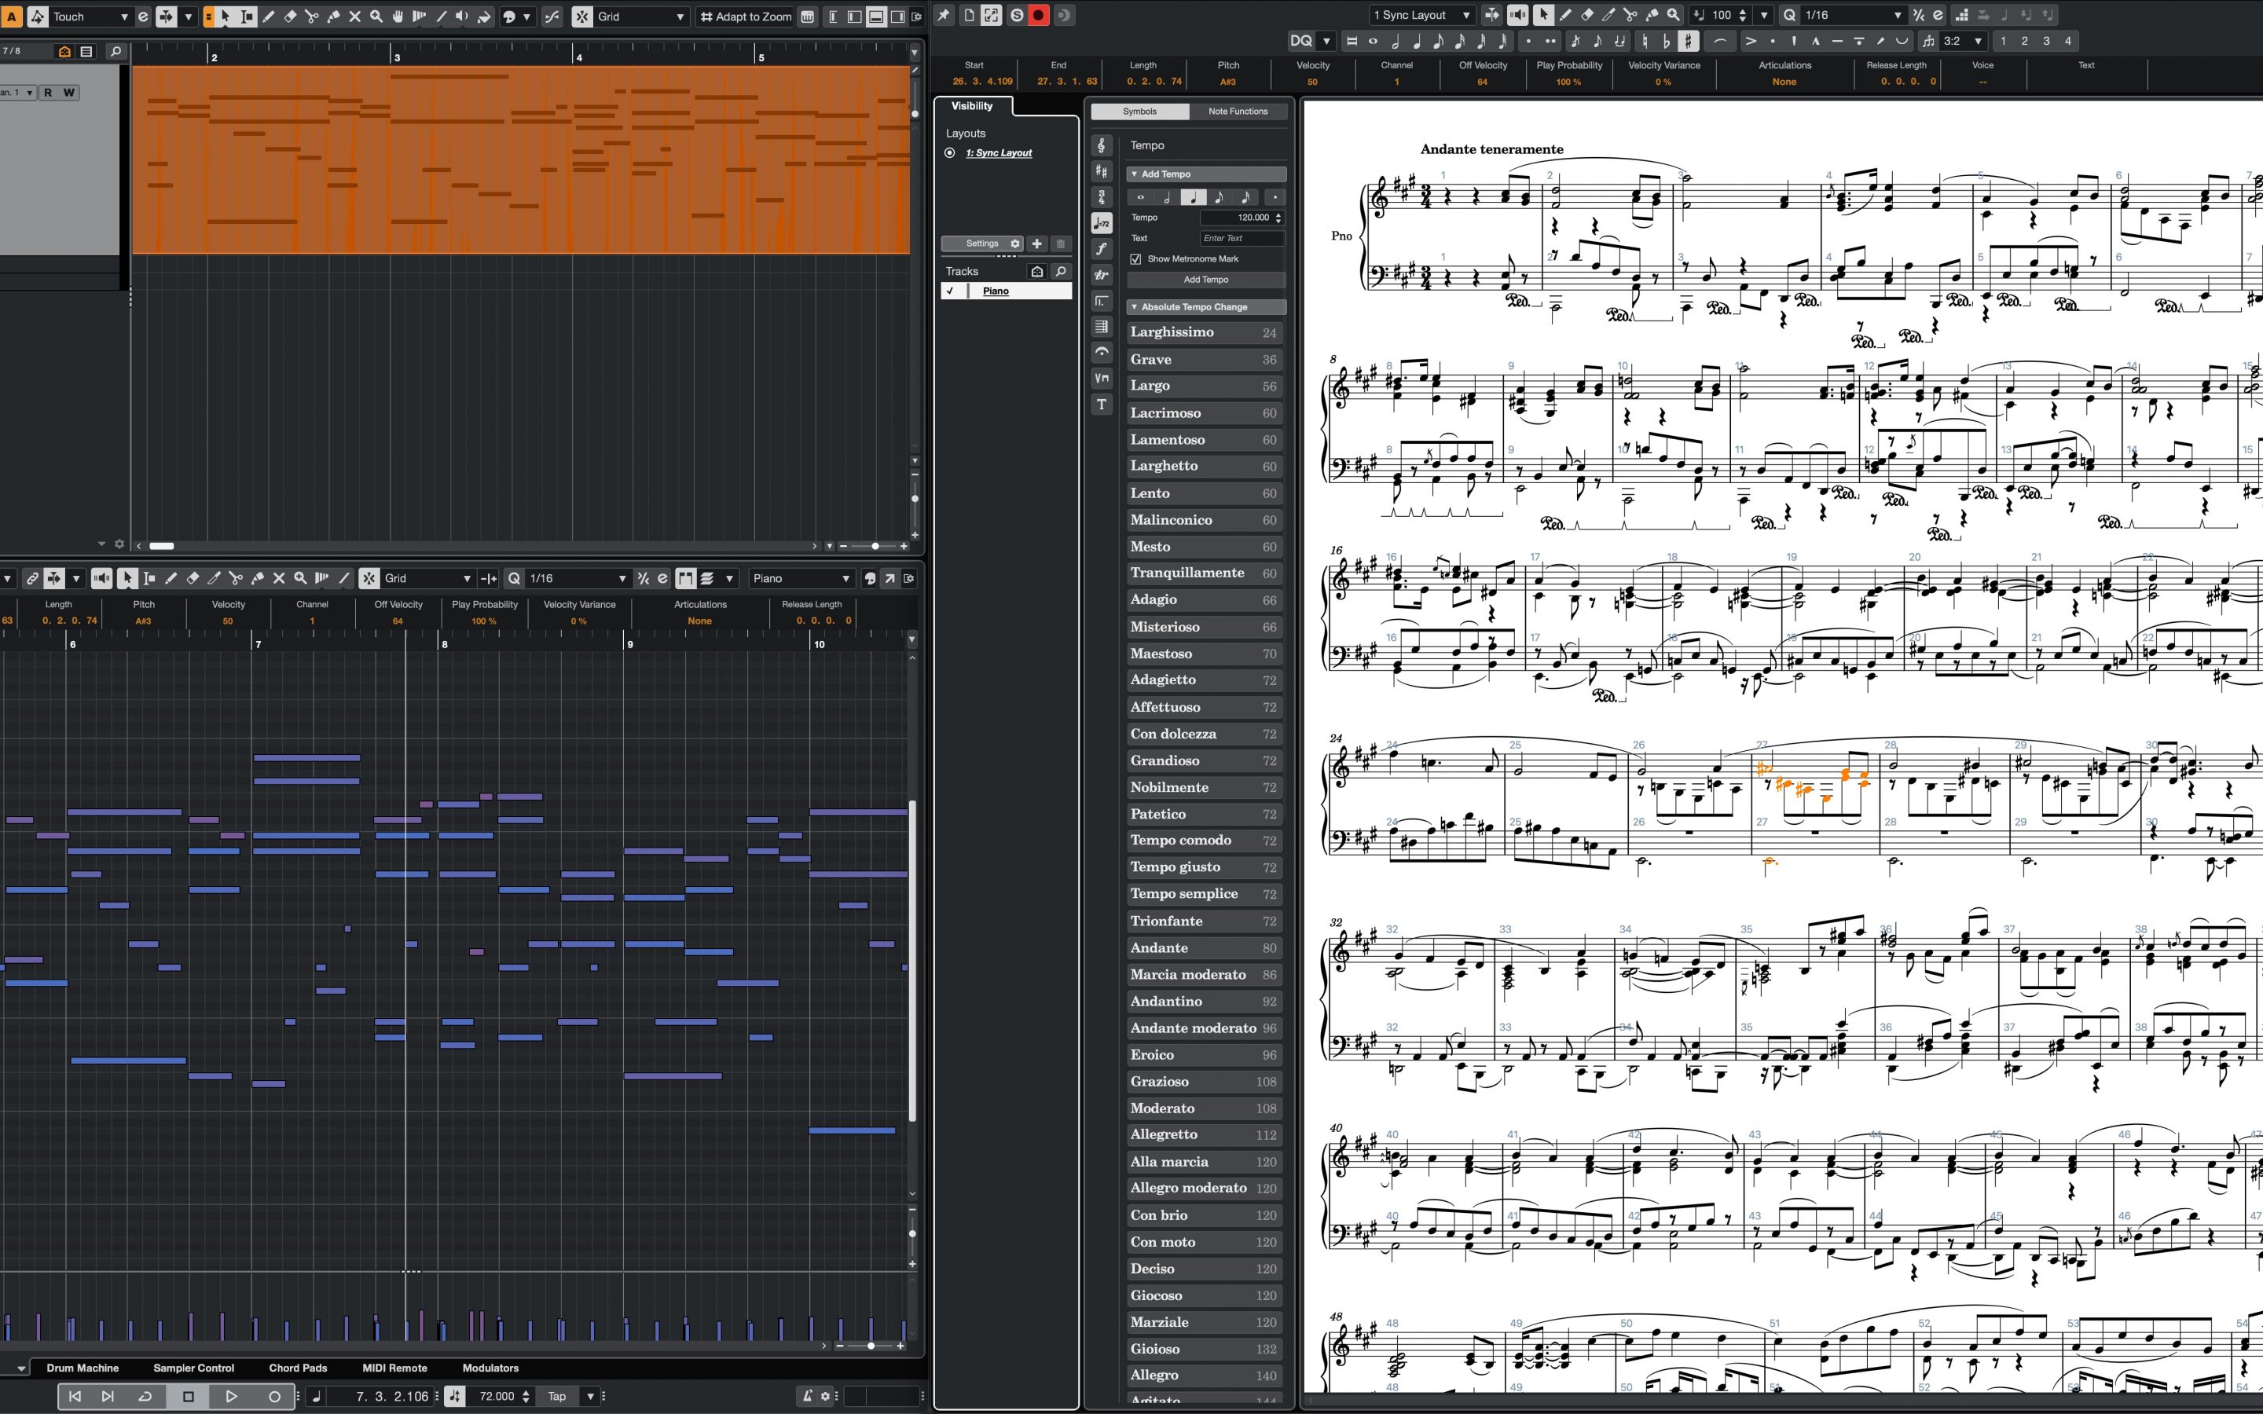Select the Erase tool in the score editor toolbar
The height and width of the screenshot is (1414, 2263).
tap(1587, 15)
